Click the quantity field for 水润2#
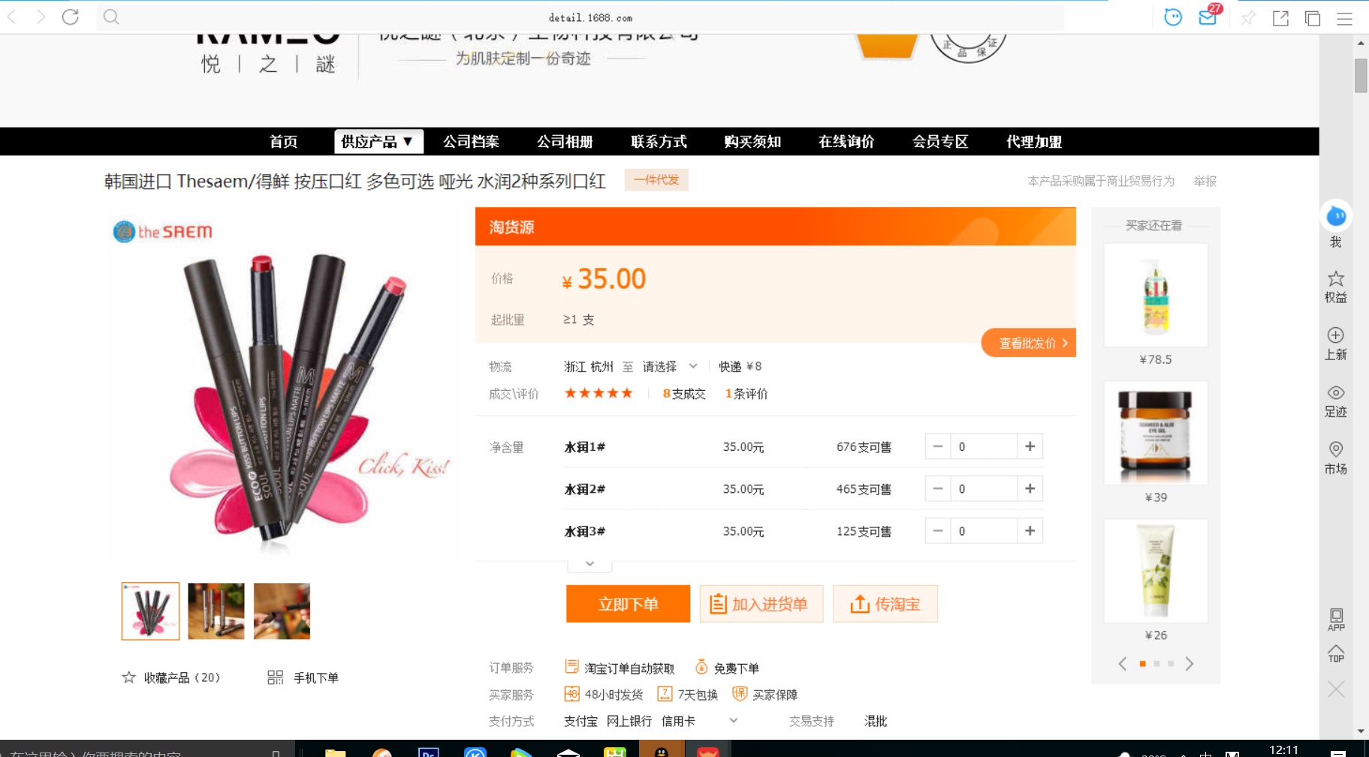The height and width of the screenshot is (757, 1369). pos(984,488)
